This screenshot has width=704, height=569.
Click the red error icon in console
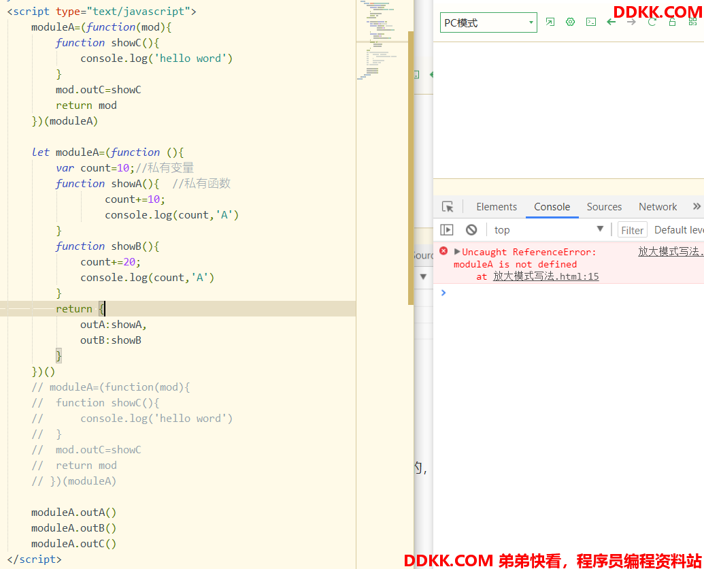(x=443, y=251)
